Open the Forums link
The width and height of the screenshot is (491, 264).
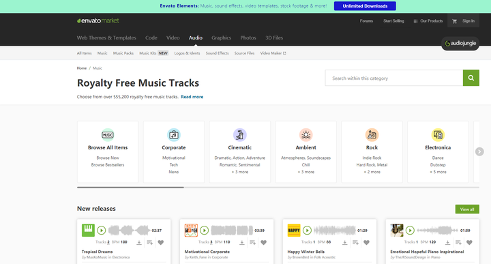[366, 21]
